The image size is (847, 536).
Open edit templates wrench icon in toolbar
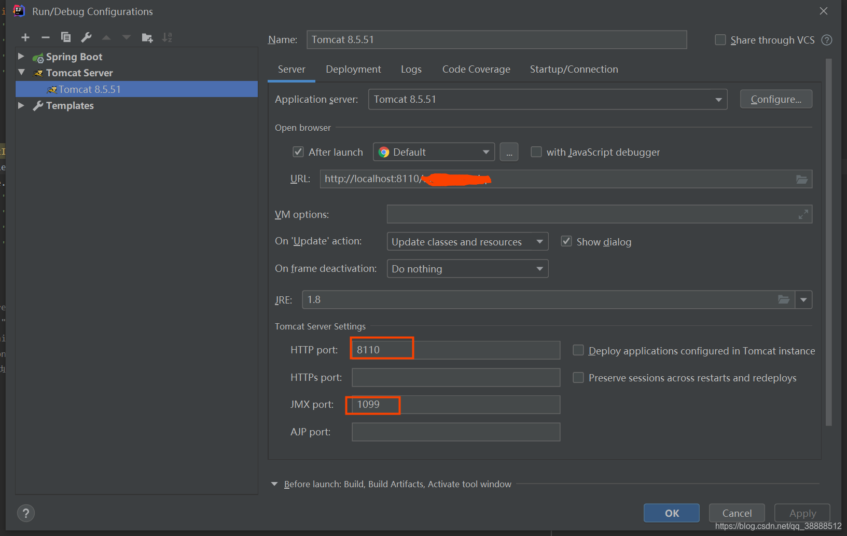[x=86, y=37]
